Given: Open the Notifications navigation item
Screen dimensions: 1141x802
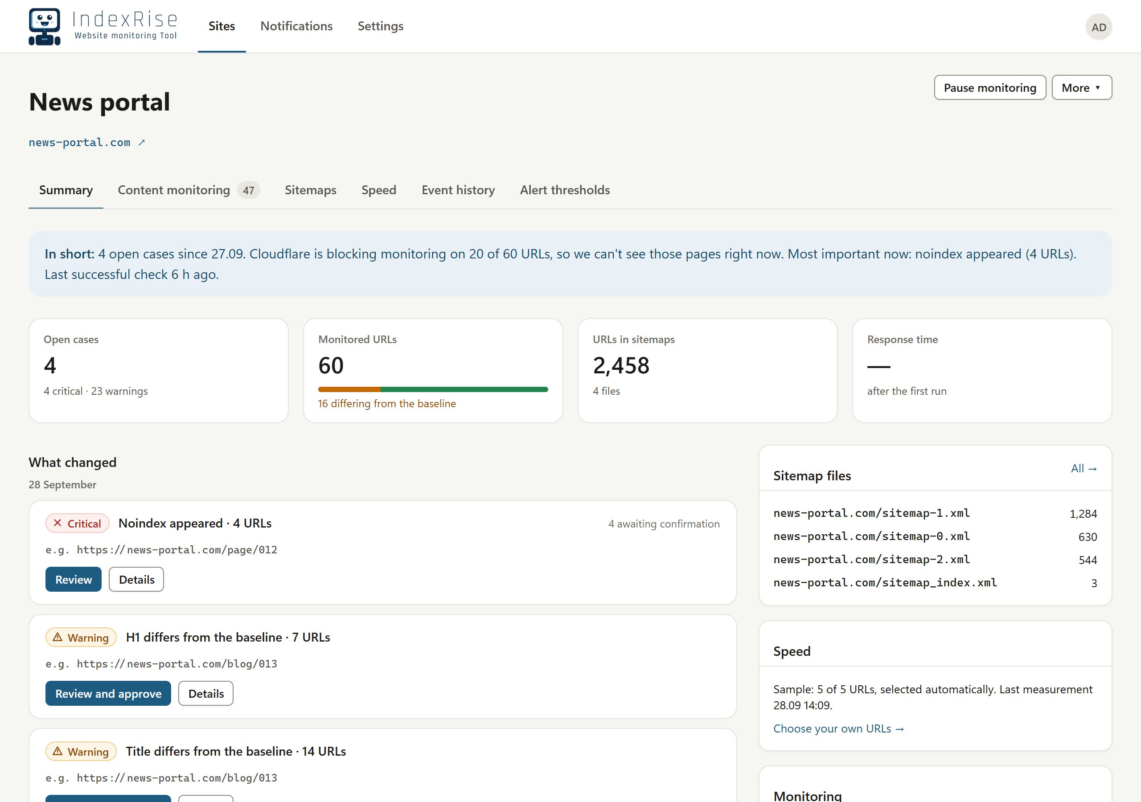Looking at the screenshot, I should tap(297, 26).
